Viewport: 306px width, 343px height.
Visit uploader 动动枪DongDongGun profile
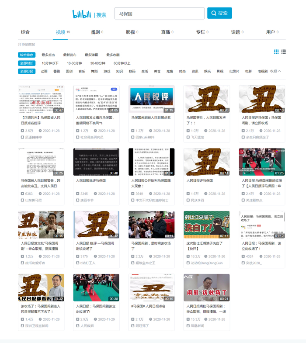pyautogui.click(x=207, y=263)
